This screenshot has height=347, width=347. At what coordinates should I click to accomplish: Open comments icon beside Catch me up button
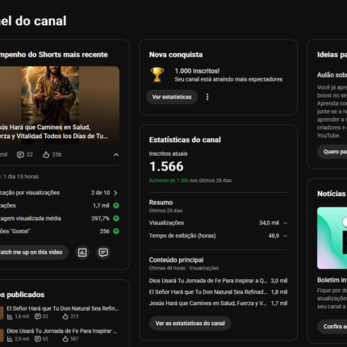click(x=103, y=253)
